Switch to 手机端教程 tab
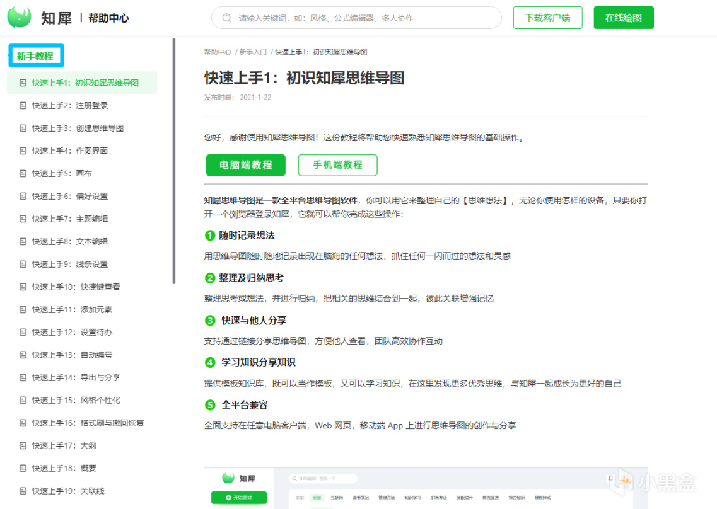Image resolution: width=717 pixels, height=509 pixels. click(x=337, y=165)
